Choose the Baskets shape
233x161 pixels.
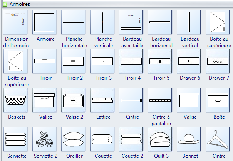(x=15, y=100)
